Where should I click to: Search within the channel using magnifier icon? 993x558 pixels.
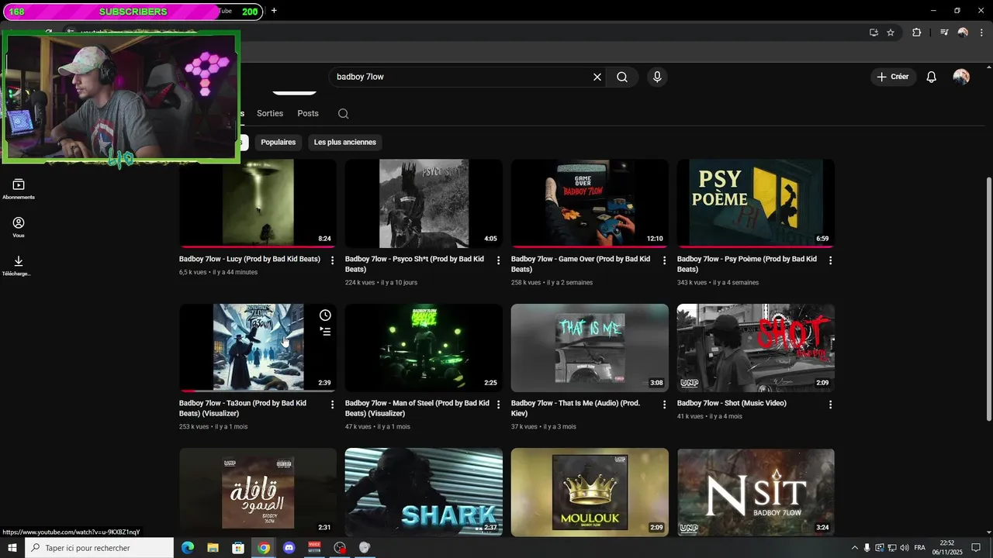coord(344,113)
